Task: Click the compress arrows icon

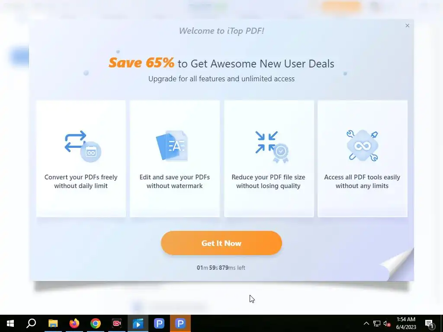Action: coord(272,147)
